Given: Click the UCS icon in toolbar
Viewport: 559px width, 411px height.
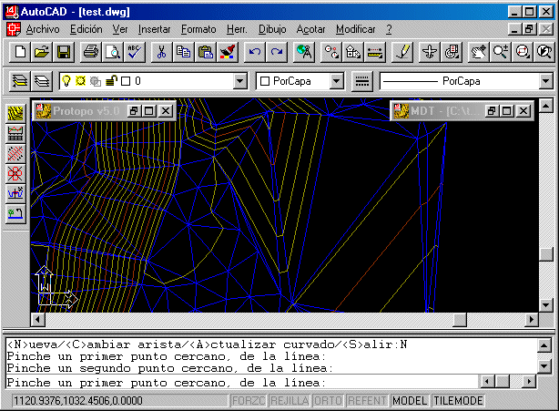Looking at the screenshot, I should tap(353, 52).
